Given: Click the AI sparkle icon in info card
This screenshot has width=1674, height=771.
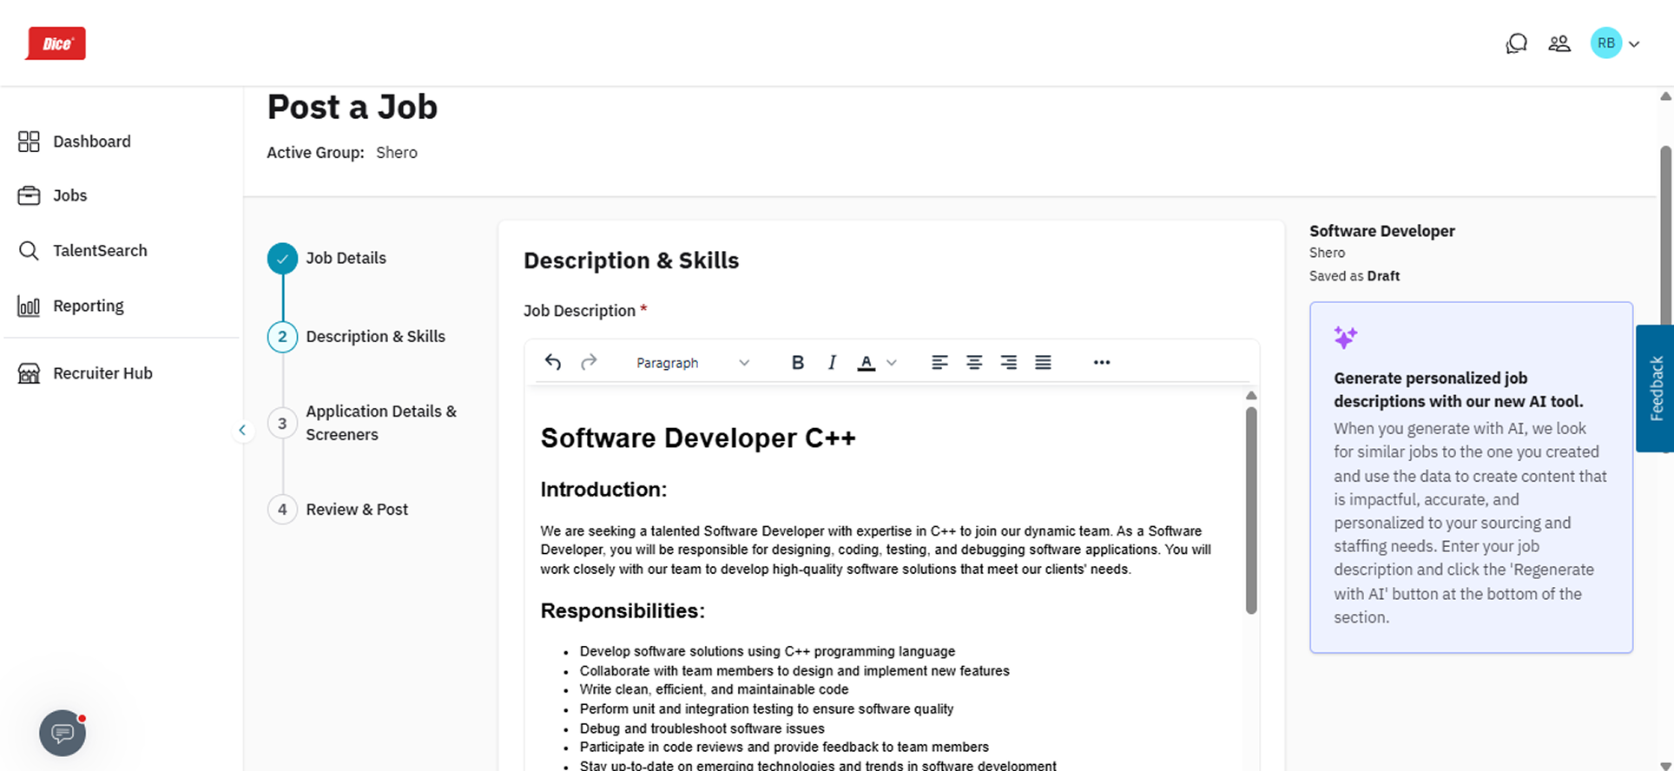Looking at the screenshot, I should 1346,338.
